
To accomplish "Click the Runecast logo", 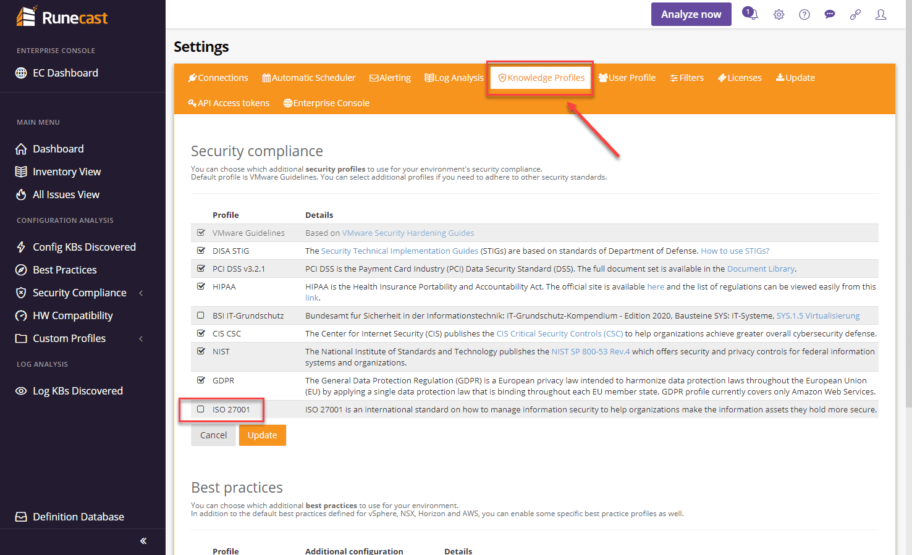I will (x=62, y=17).
